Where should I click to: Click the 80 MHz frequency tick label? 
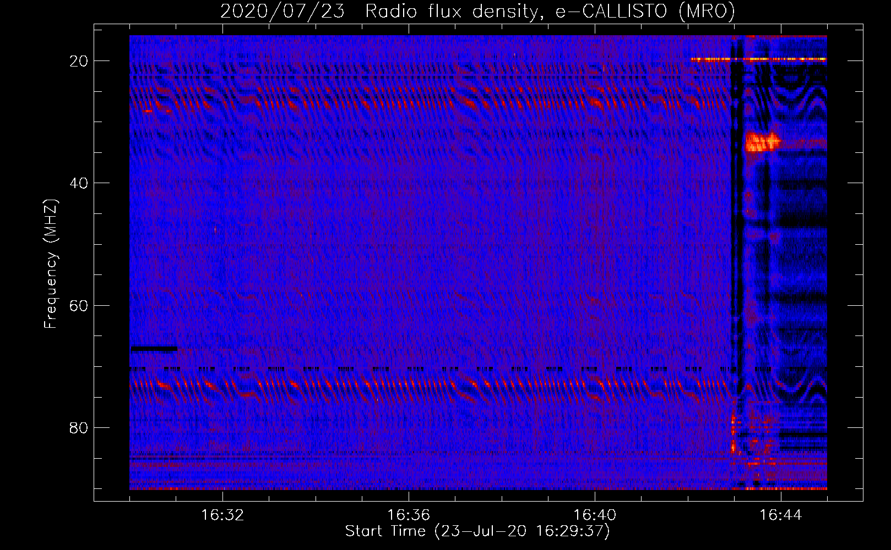79,427
